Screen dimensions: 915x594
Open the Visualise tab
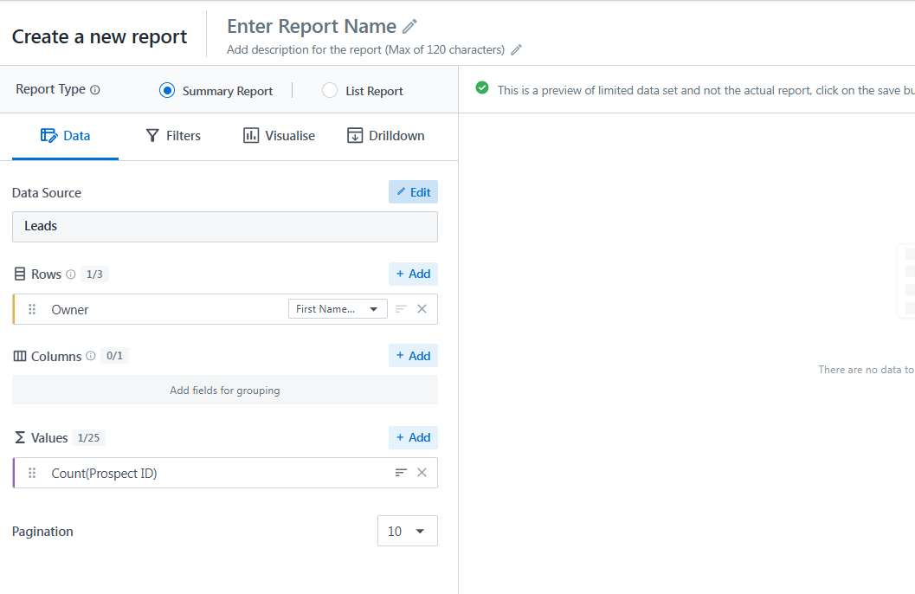[279, 136]
